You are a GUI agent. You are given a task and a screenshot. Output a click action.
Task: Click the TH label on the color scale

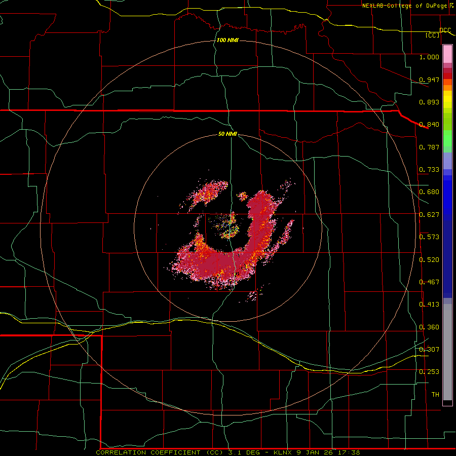point(435,395)
